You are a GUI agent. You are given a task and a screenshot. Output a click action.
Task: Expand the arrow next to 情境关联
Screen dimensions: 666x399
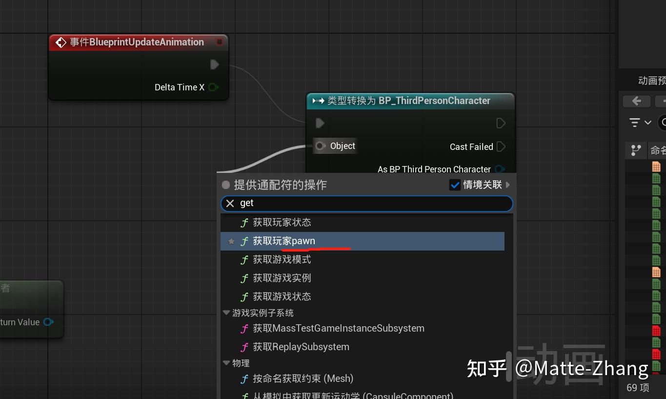pyautogui.click(x=507, y=185)
